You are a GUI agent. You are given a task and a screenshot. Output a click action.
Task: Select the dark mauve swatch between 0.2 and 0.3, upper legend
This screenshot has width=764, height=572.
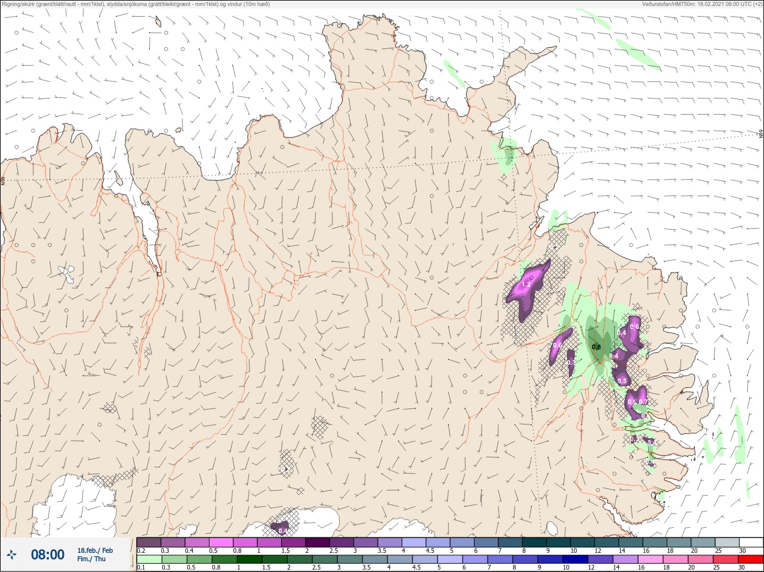click(149, 542)
